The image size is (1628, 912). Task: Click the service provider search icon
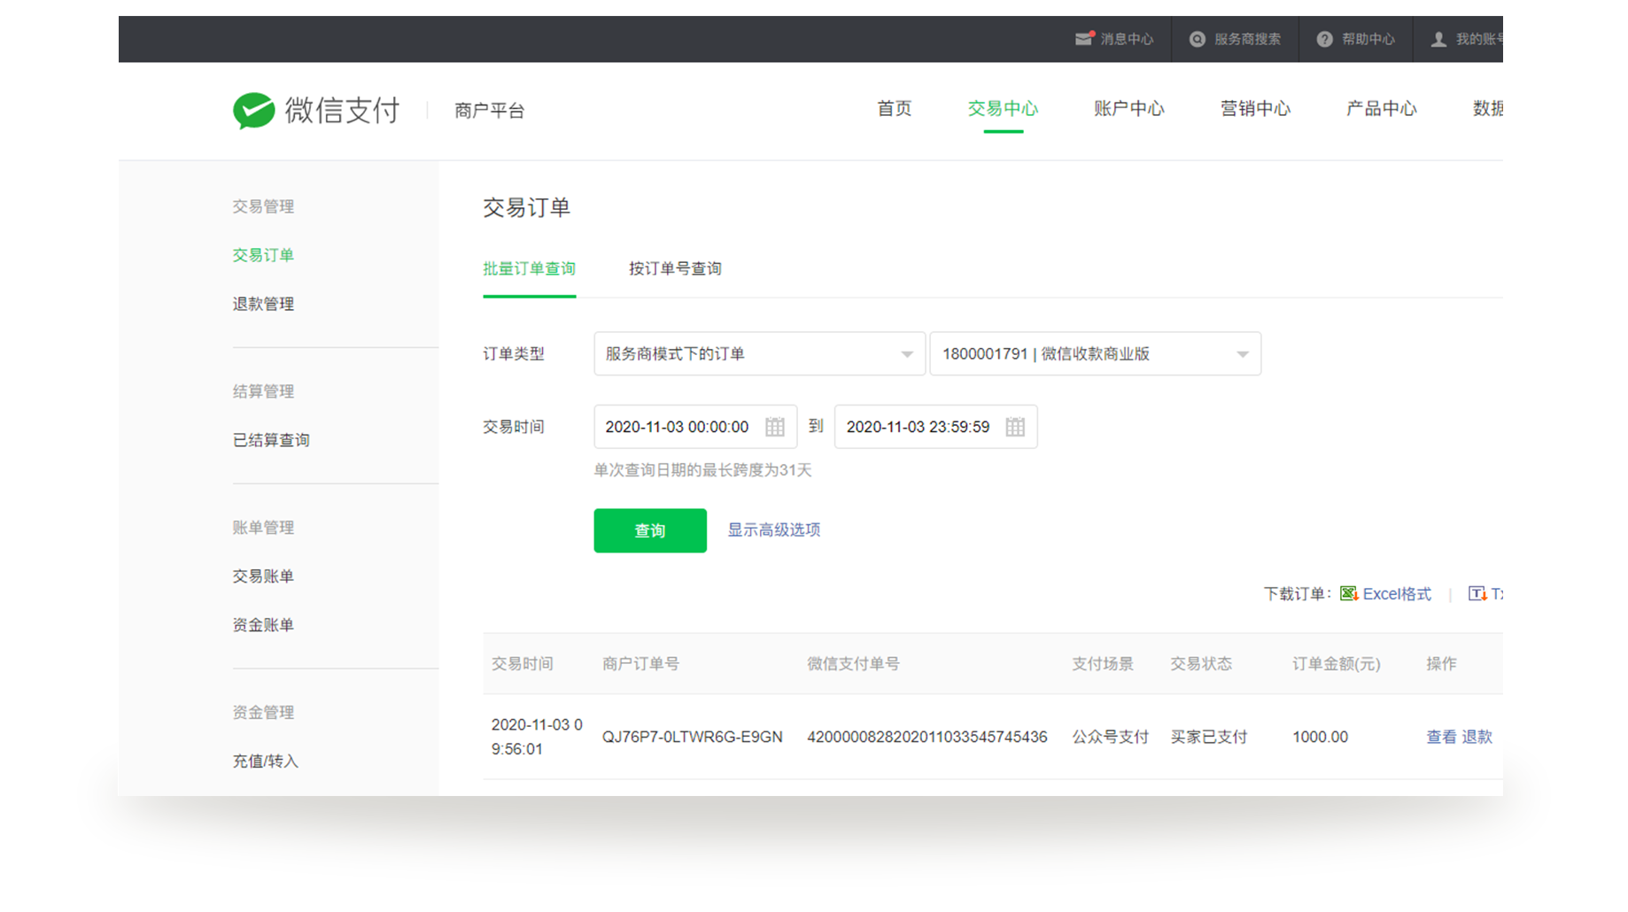point(1198,39)
